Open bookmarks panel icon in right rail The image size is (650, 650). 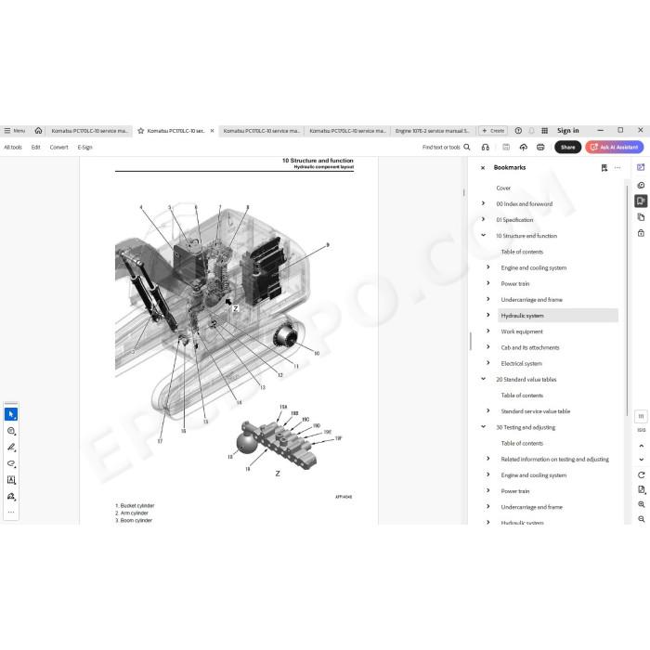pos(641,201)
